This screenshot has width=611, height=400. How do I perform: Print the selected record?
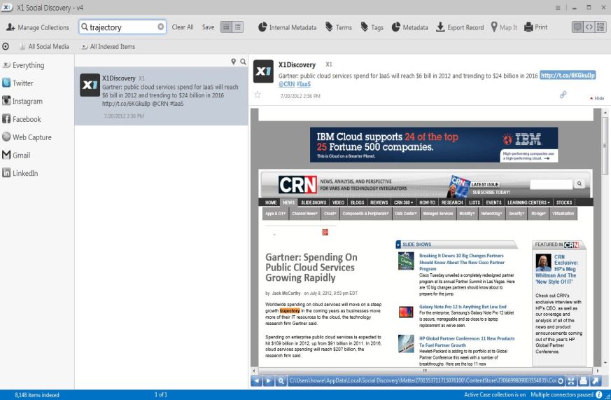(x=536, y=27)
